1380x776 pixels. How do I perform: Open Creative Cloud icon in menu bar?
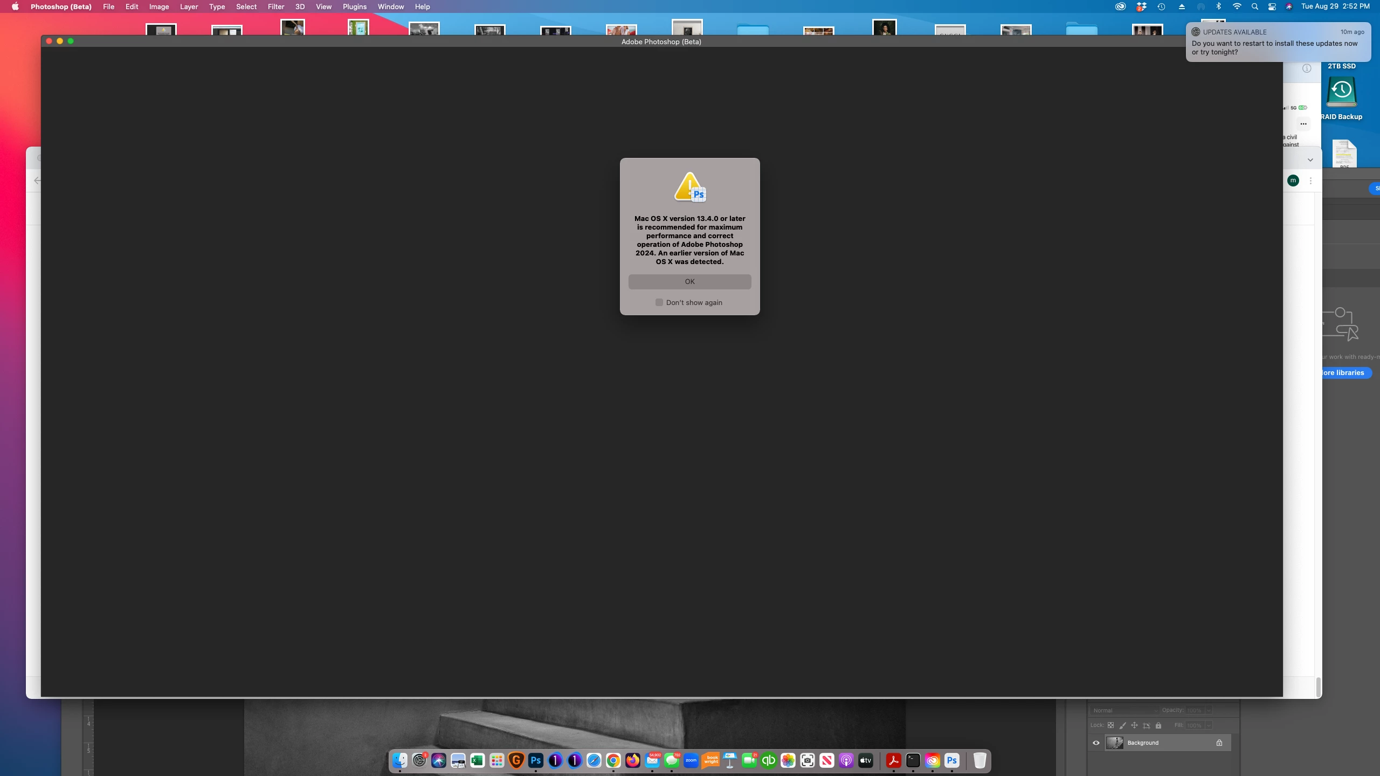coord(1120,6)
